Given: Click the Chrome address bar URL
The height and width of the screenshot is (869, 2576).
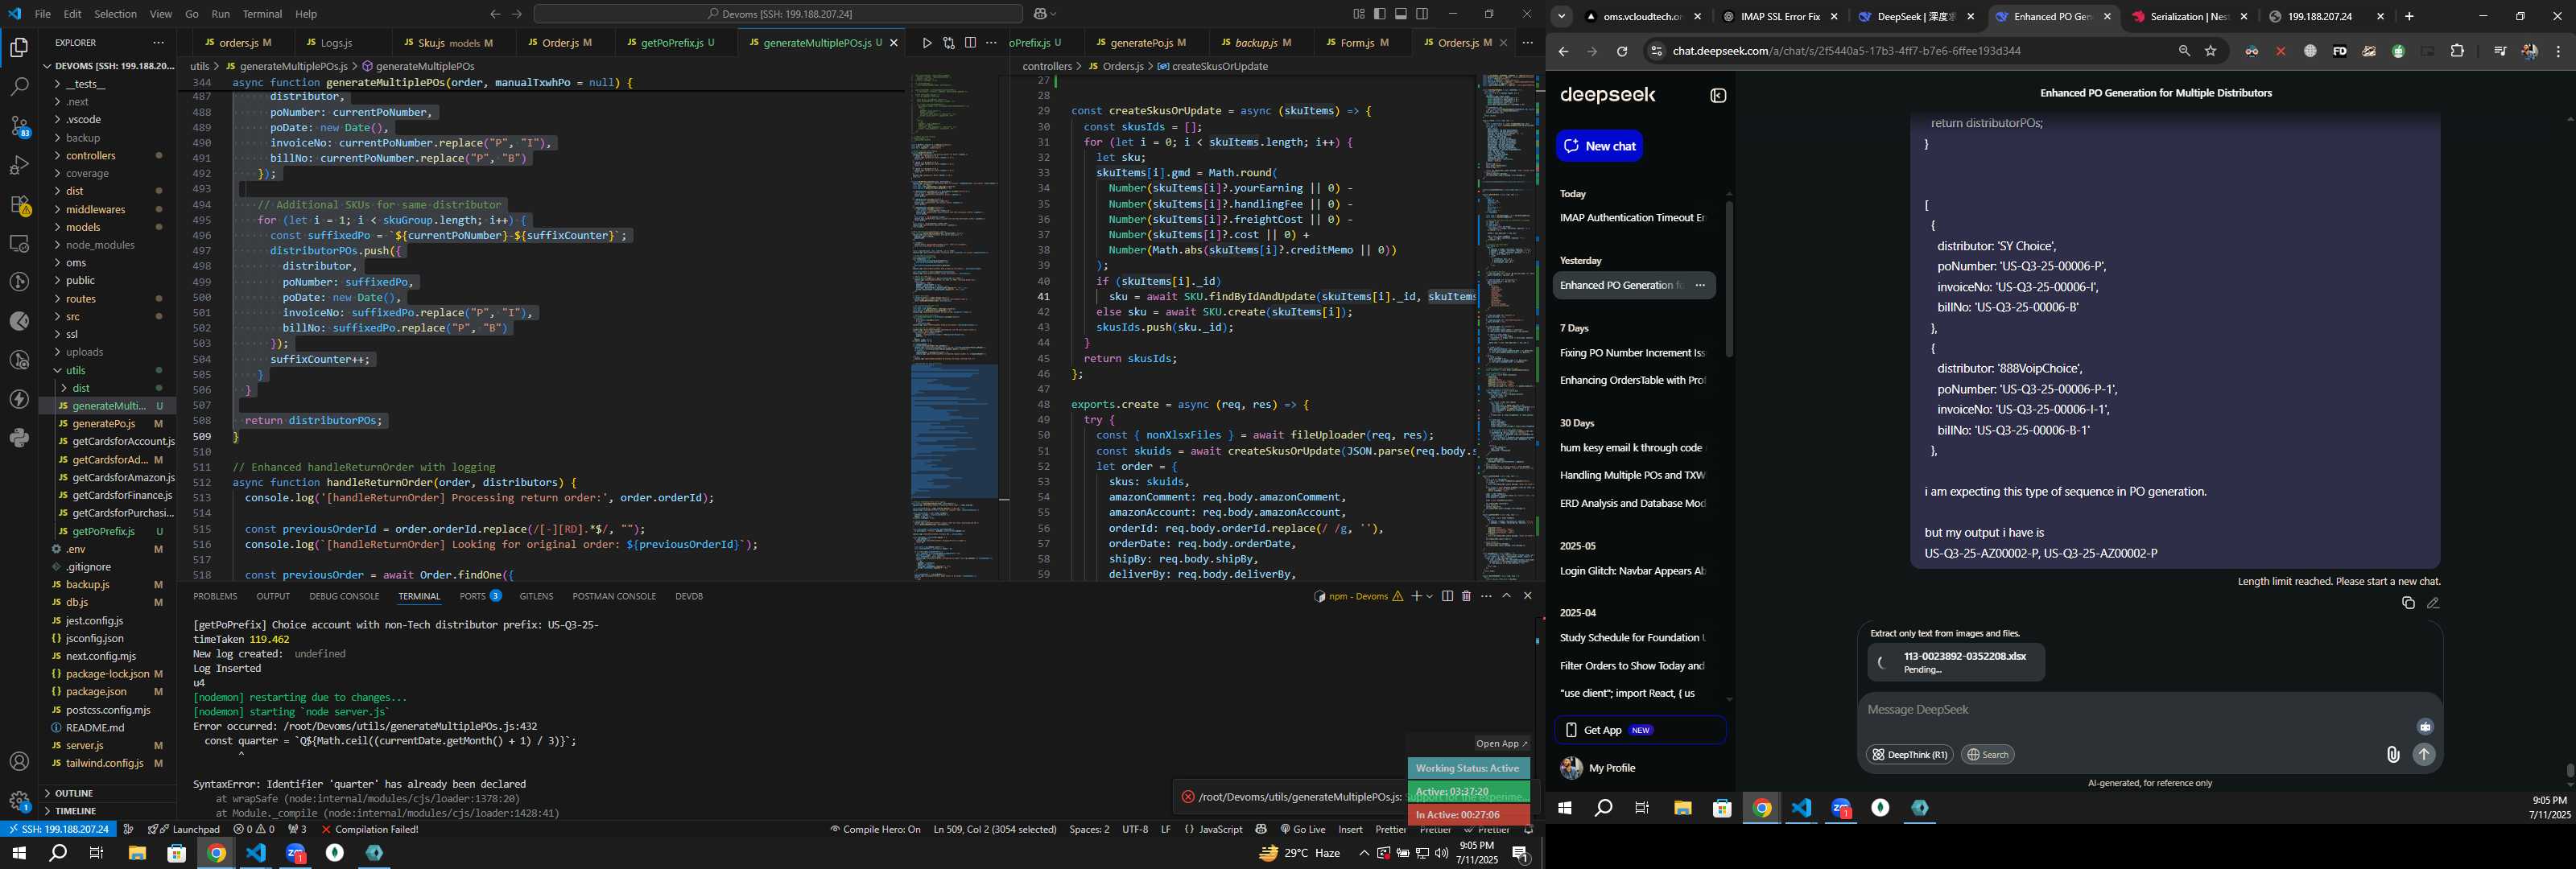Looking at the screenshot, I should (1845, 51).
